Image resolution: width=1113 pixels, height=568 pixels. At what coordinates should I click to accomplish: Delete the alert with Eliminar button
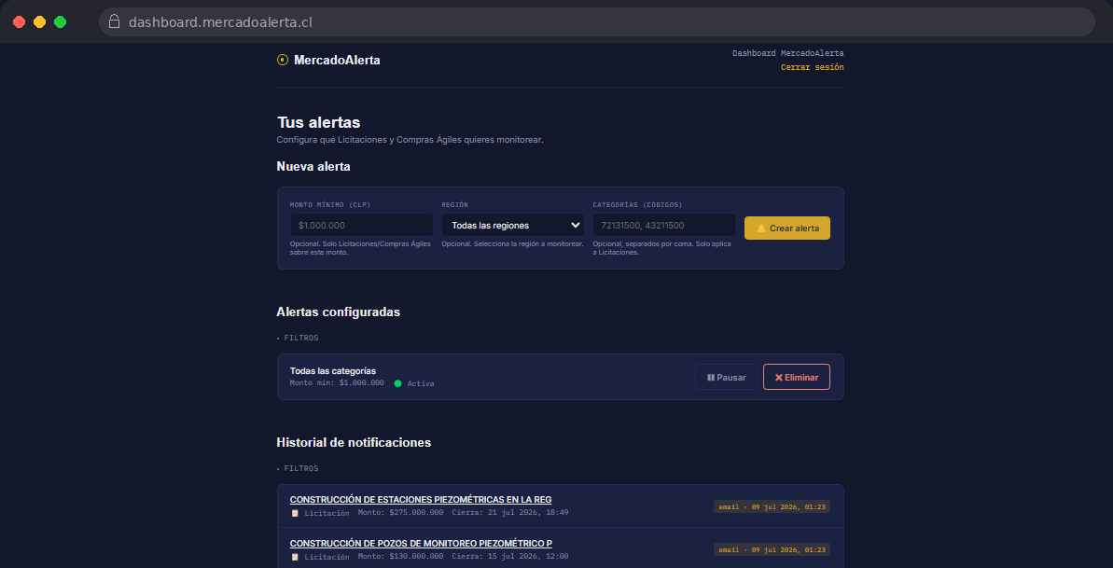pos(797,377)
